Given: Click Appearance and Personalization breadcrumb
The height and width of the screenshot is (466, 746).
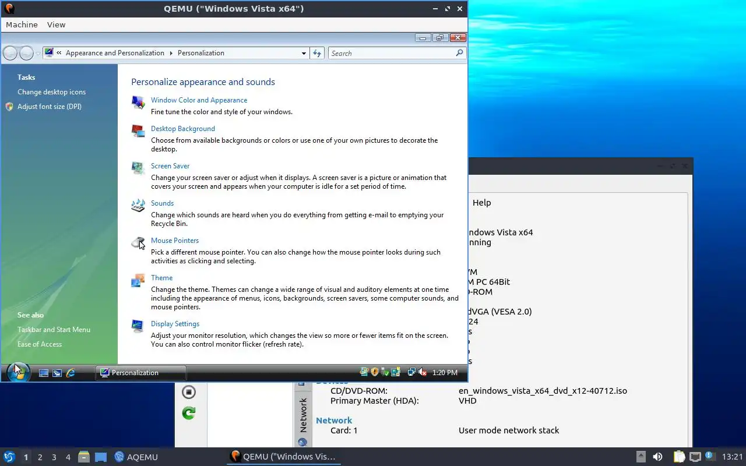Looking at the screenshot, I should pos(115,53).
